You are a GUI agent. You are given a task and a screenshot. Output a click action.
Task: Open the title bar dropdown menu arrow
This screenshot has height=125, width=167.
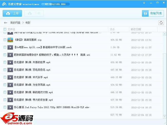[x=144, y=3]
